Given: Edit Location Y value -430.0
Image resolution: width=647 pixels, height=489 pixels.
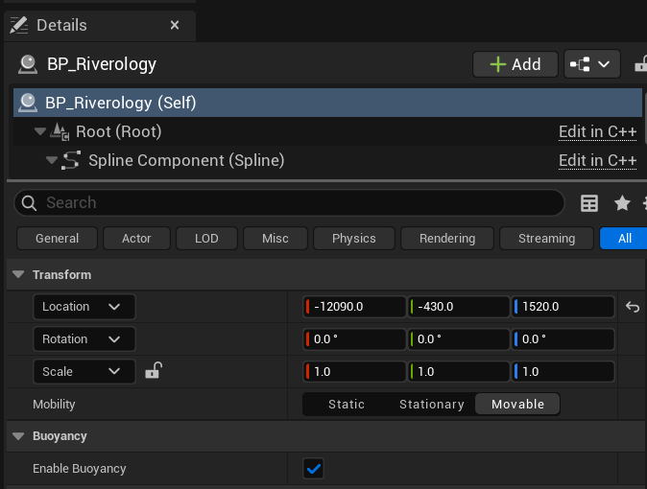Looking at the screenshot, I should pos(459,307).
